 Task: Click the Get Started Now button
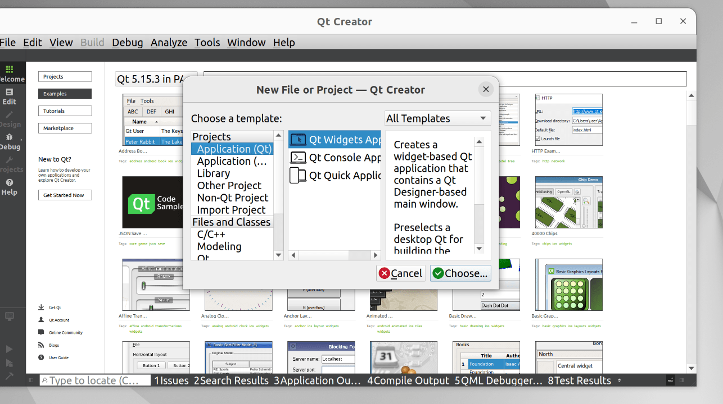pos(65,195)
